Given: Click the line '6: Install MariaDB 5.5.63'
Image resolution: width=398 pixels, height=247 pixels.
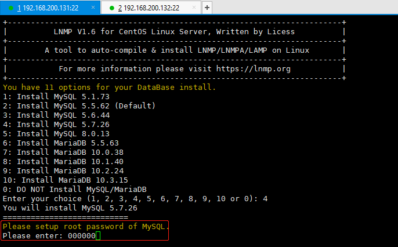Looking at the screenshot, I should [x=61, y=143].
